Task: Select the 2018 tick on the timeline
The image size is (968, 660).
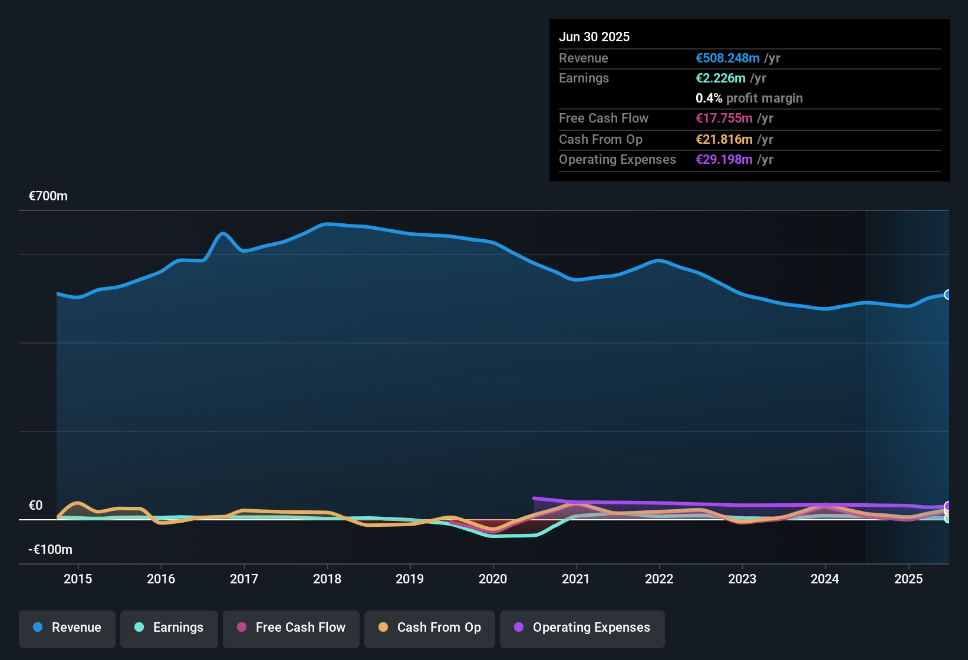Action: [x=327, y=579]
